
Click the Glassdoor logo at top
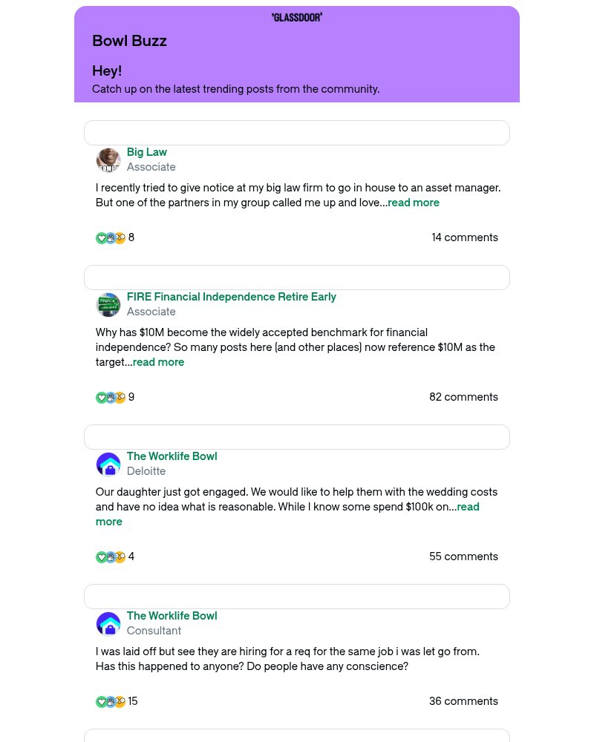coord(297,17)
